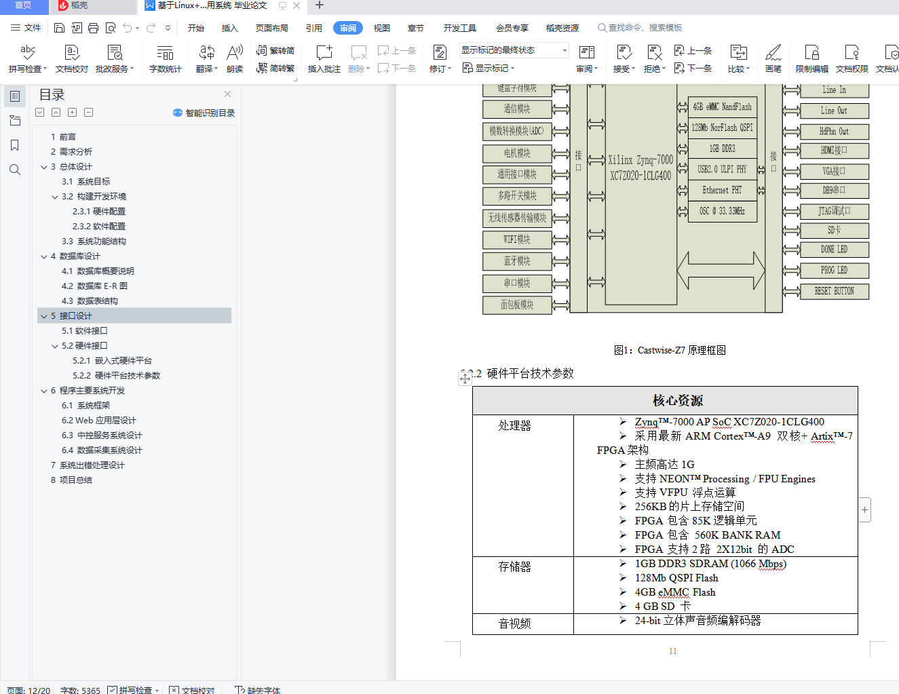The width and height of the screenshot is (899, 694).
Task: Convert text with 简转繁
Action: coord(275,68)
